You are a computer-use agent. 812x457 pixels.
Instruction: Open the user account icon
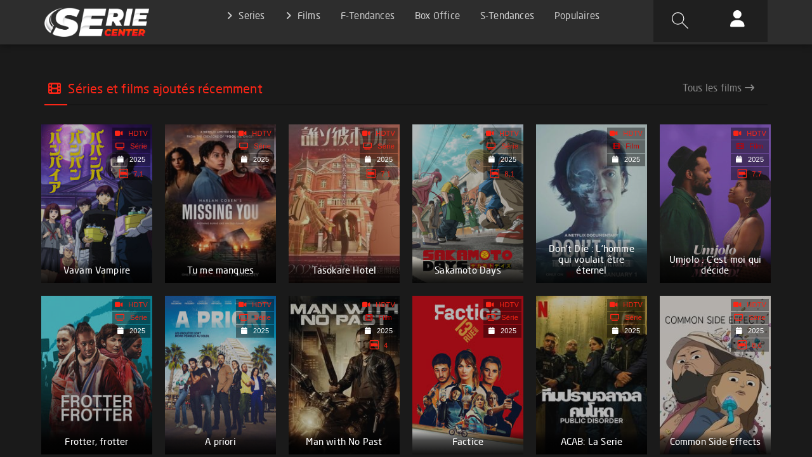(x=737, y=18)
